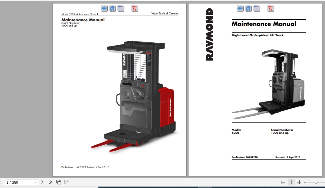This screenshot has height=188, width=325.
Task: Select two-page continuous facing view
Action: coord(299,182)
